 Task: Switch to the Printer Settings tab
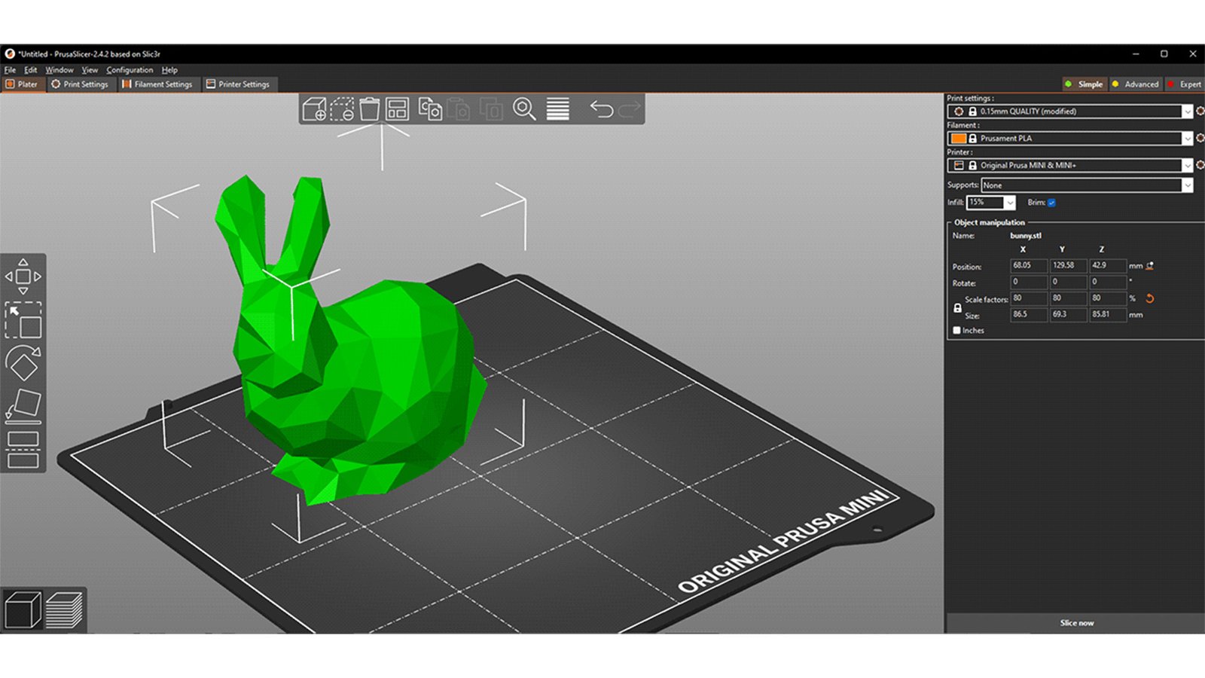pyautogui.click(x=238, y=84)
